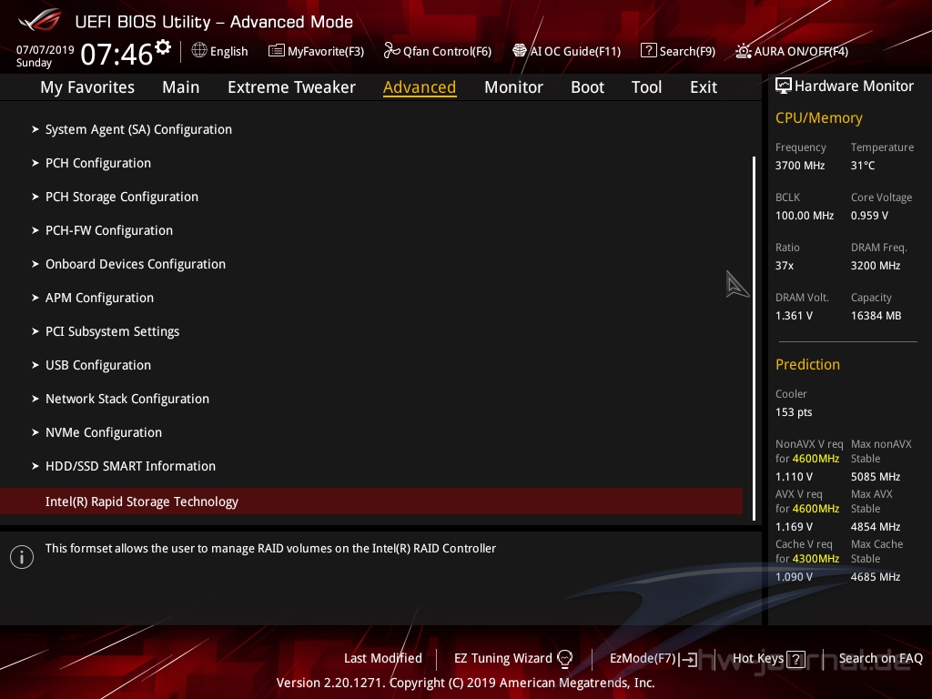Click Last Modified
Viewport: 932px width, 699px height.
(x=383, y=658)
